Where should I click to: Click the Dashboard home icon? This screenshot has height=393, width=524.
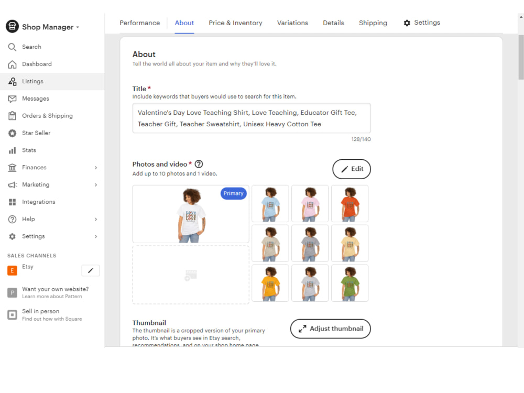point(12,64)
